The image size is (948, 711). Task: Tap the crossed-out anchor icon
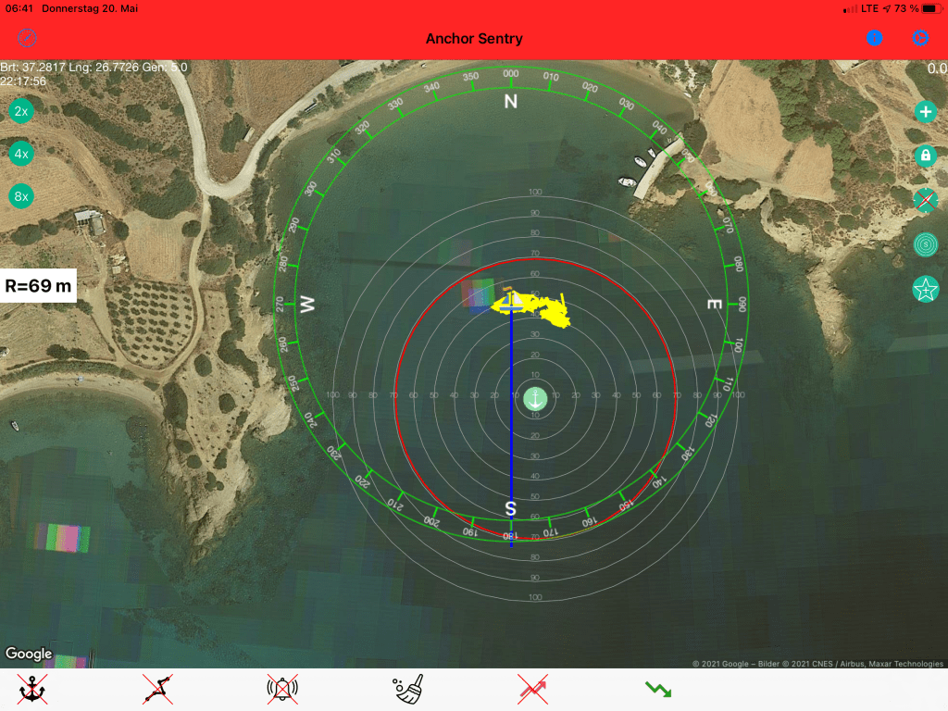(x=32, y=690)
